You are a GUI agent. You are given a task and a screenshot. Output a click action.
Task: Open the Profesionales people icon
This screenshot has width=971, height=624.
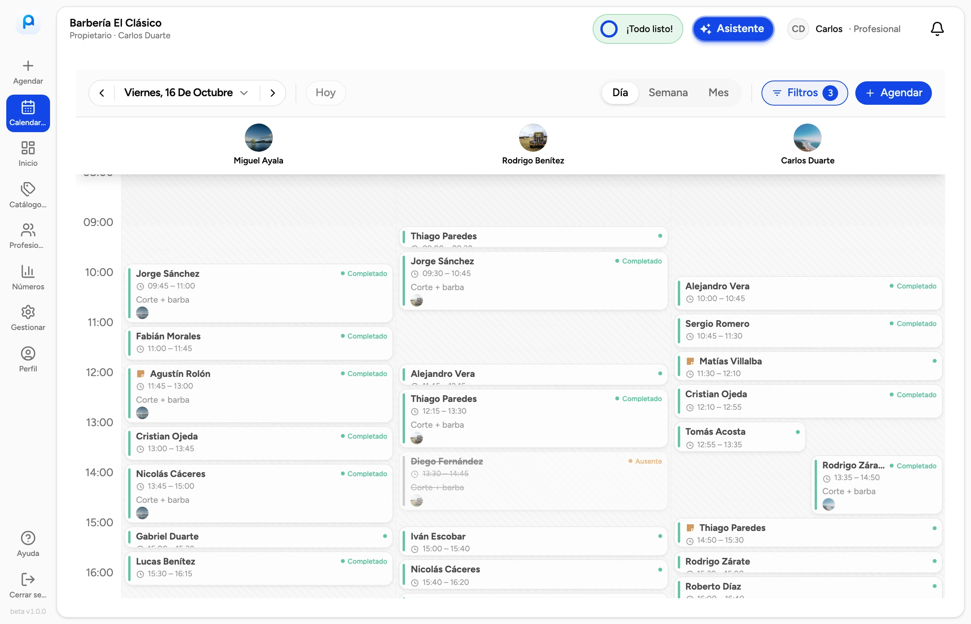pyautogui.click(x=28, y=230)
